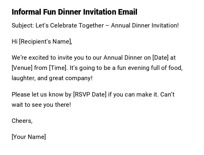Click the [Venue] placeholder
204x155 pixels.
pyautogui.click(x=22, y=68)
